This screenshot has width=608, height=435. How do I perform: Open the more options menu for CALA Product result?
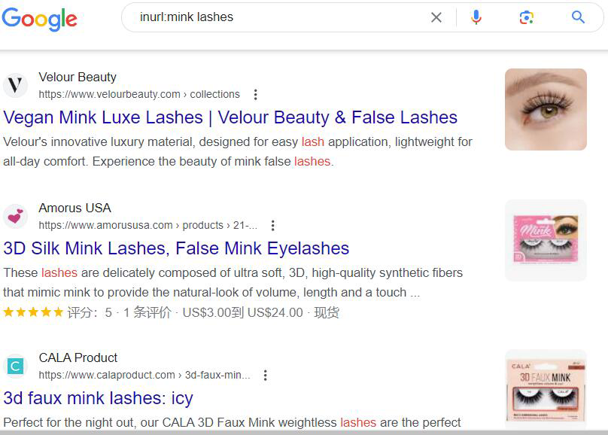point(265,376)
